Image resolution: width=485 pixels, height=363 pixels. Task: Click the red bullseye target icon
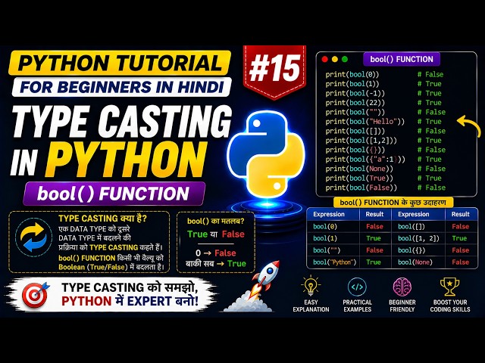(x=36, y=295)
